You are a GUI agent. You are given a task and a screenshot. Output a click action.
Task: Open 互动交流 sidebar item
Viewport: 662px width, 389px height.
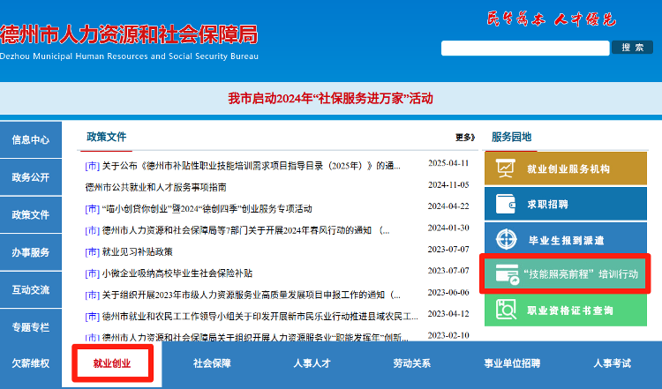[30, 289]
